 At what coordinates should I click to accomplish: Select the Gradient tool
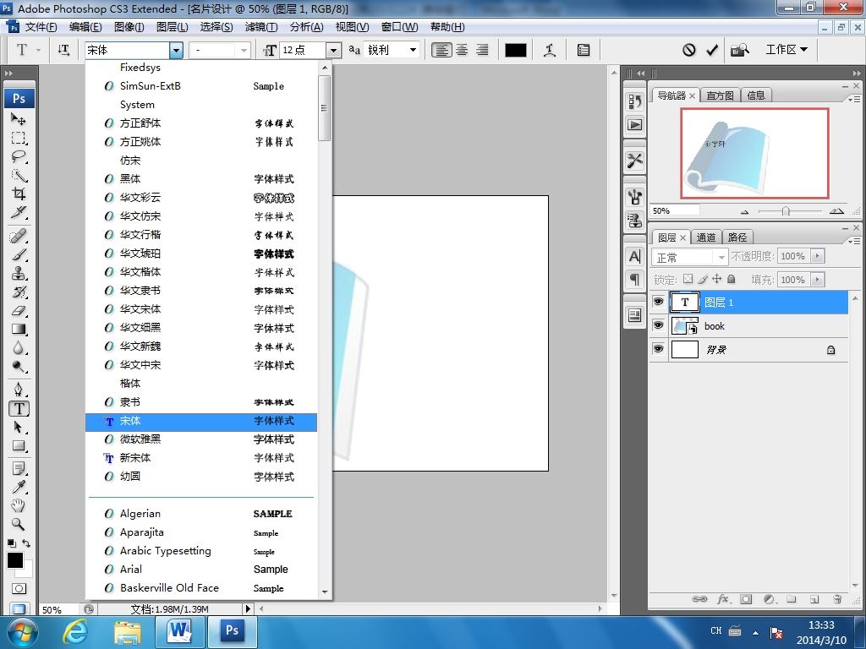(19, 330)
